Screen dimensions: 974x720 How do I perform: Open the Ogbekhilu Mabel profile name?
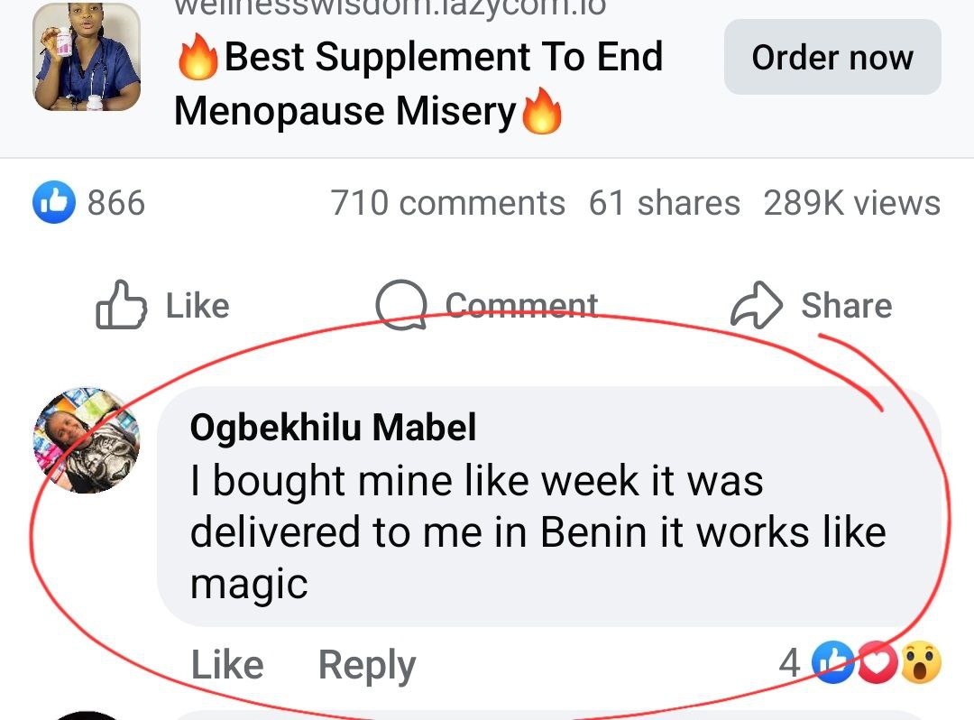pyautogui.click(x=333, y=428)
